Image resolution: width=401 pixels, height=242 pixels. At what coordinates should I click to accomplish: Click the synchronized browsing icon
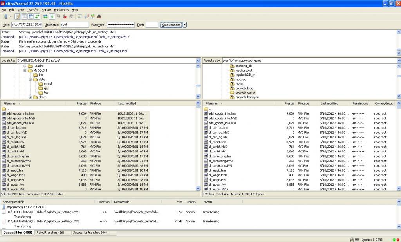click(x=92, y=16)
